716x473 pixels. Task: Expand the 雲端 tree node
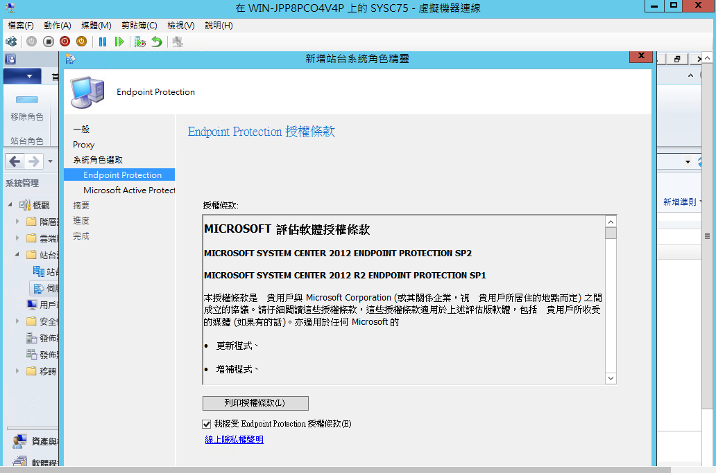(17, 238)
